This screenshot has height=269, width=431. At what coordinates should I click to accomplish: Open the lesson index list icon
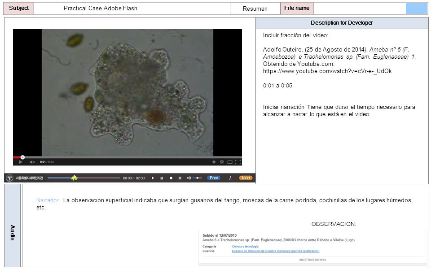180,178
